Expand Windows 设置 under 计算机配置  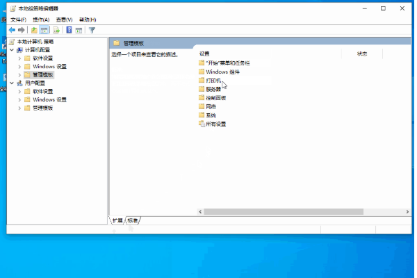(x=19, y=67)
